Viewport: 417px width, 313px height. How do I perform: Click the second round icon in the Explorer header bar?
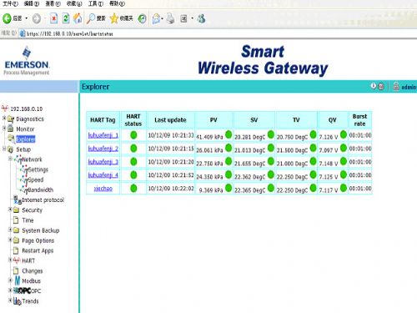point(381,87)
